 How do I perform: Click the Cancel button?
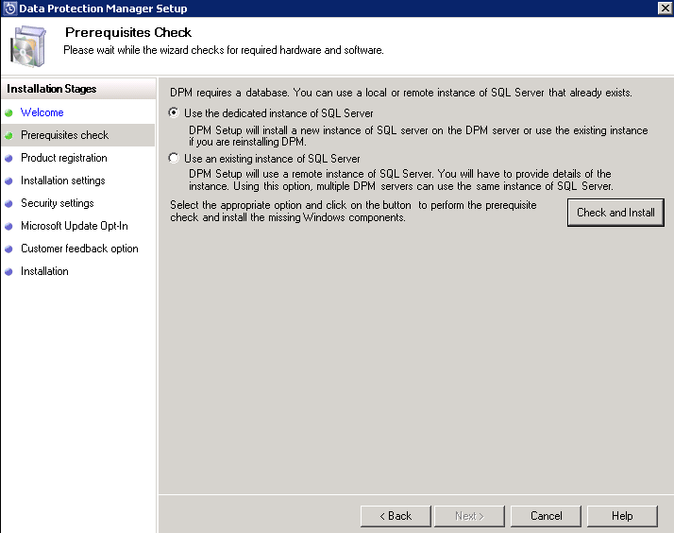[546, 516]
